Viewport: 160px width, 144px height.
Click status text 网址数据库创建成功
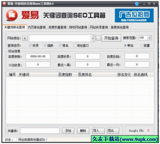click(33, 140)
